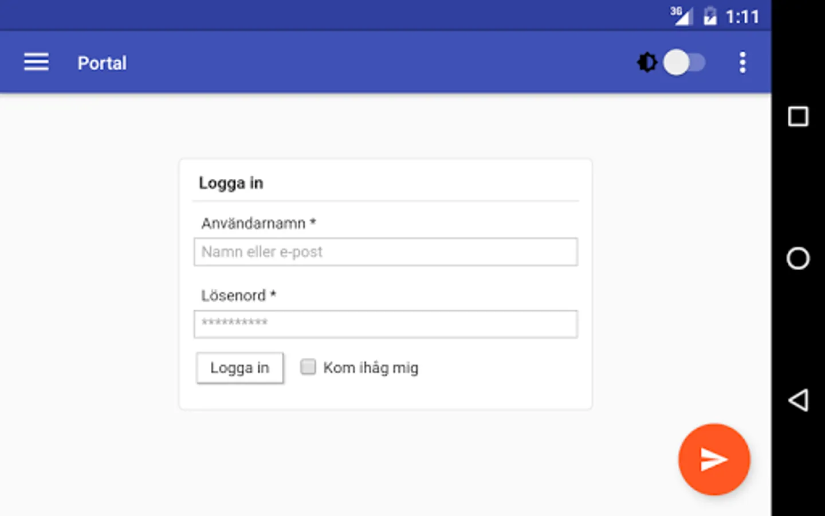Screen dimensions: 825x516
Task: Click the Portal title in app bar
Action: coord(102,63)
